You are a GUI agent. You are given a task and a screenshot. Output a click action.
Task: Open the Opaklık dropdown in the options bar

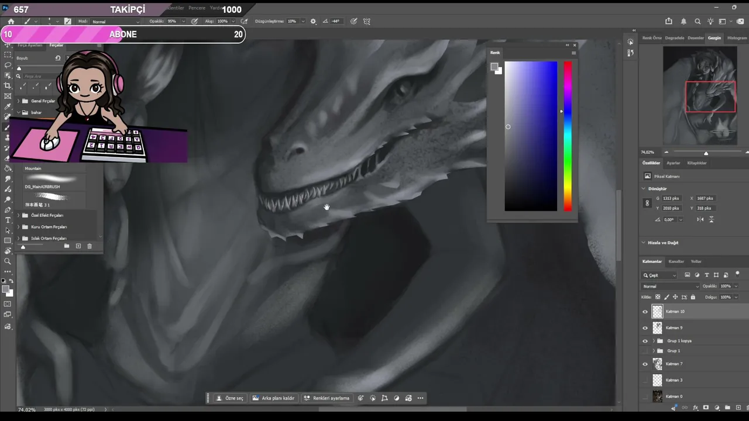point(184,21)
